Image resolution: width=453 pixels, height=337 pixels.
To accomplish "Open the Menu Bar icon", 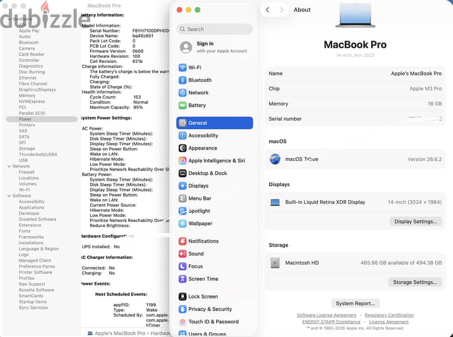I will (x=182, y=198).
